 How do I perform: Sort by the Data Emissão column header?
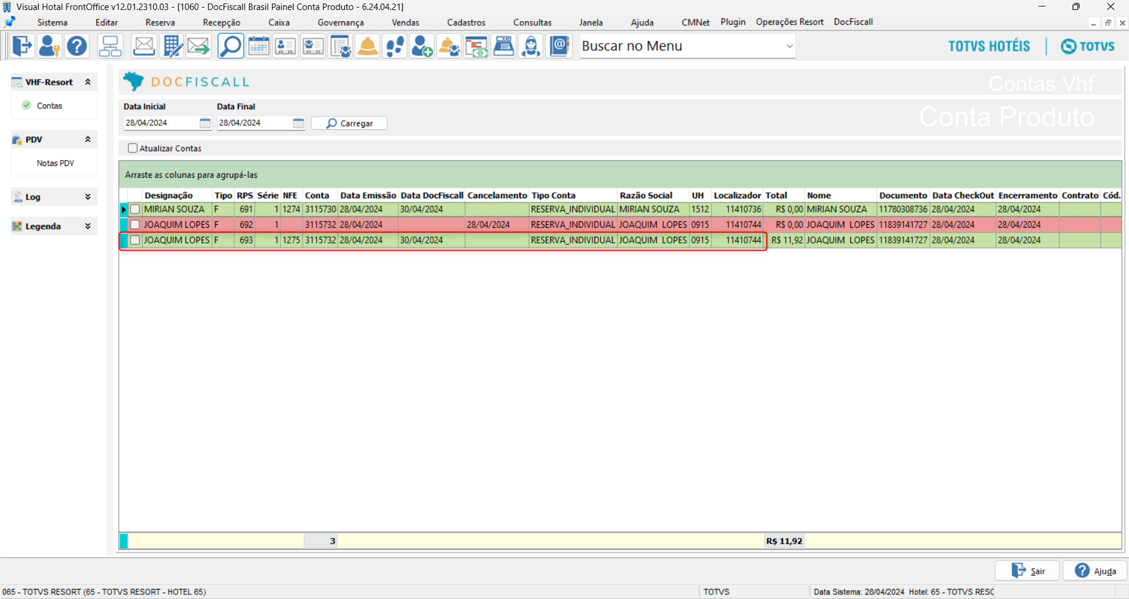pos(368,195)
